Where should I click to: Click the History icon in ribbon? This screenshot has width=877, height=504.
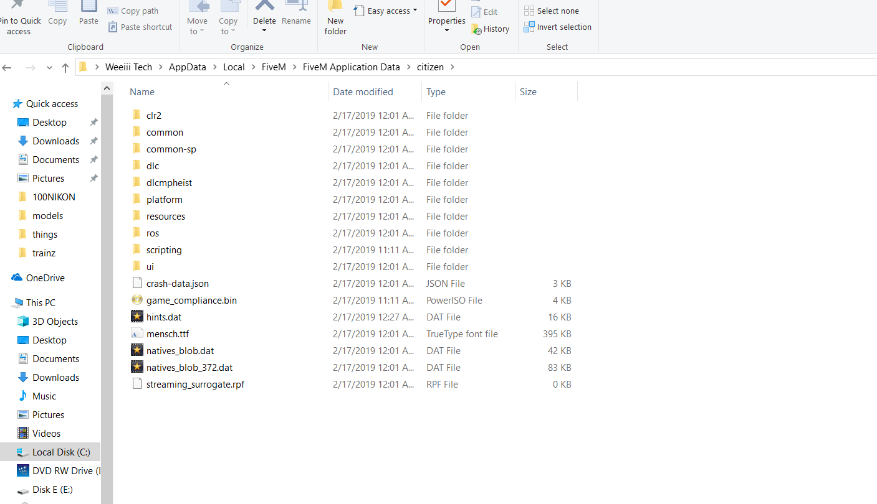[x=476, y=29]
